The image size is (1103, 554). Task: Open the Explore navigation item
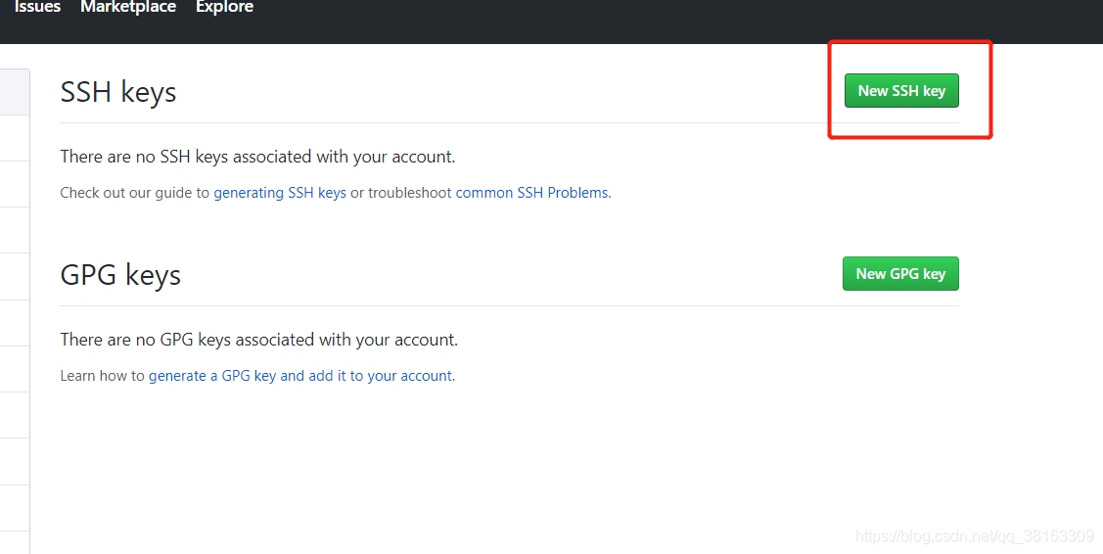(224, 8)
